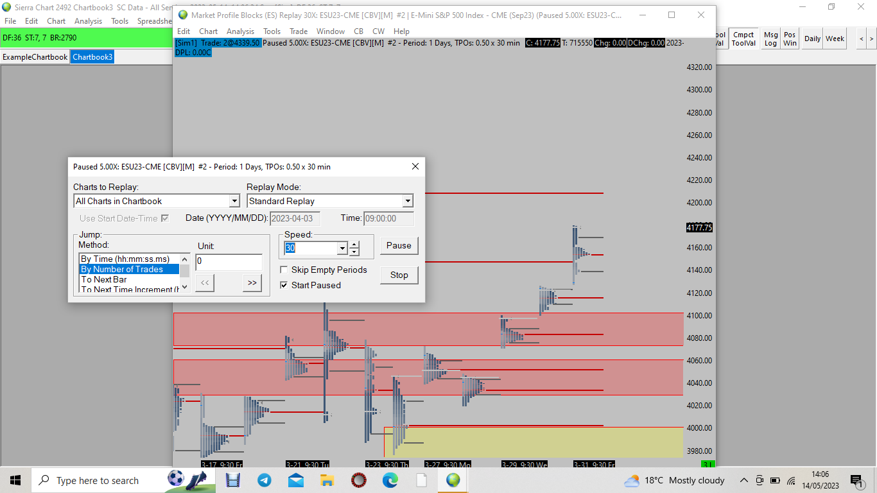Open the CW menu

379,31
